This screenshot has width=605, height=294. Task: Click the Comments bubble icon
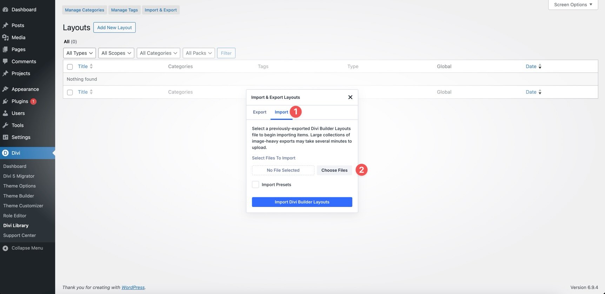pyautogui.click(x=5, y=61)
